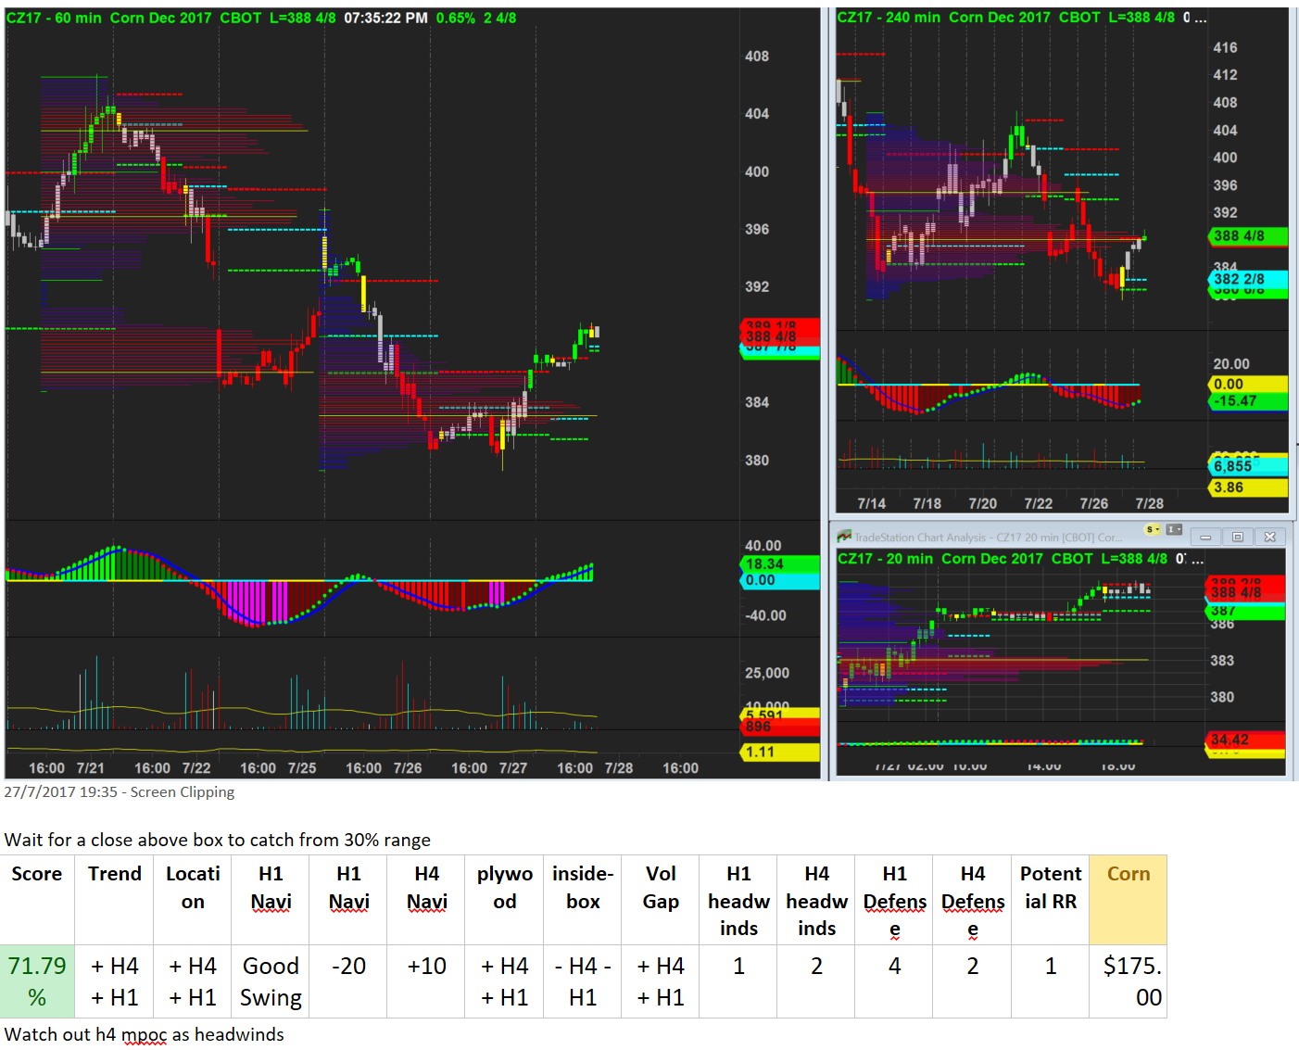Click the misspelled word mpoc in the note
The width and height of the screenshot is (1299, 1050).
click(144, 1034)
